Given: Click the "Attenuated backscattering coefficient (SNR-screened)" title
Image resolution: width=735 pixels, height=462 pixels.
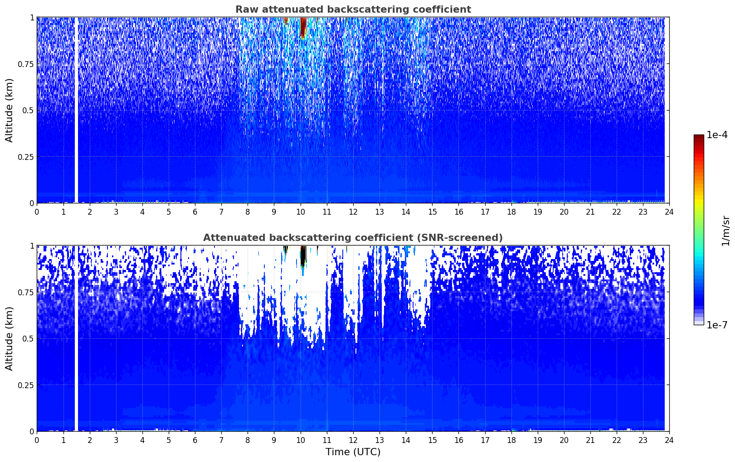Looking at the screenshot, I should tap(353, 238).
